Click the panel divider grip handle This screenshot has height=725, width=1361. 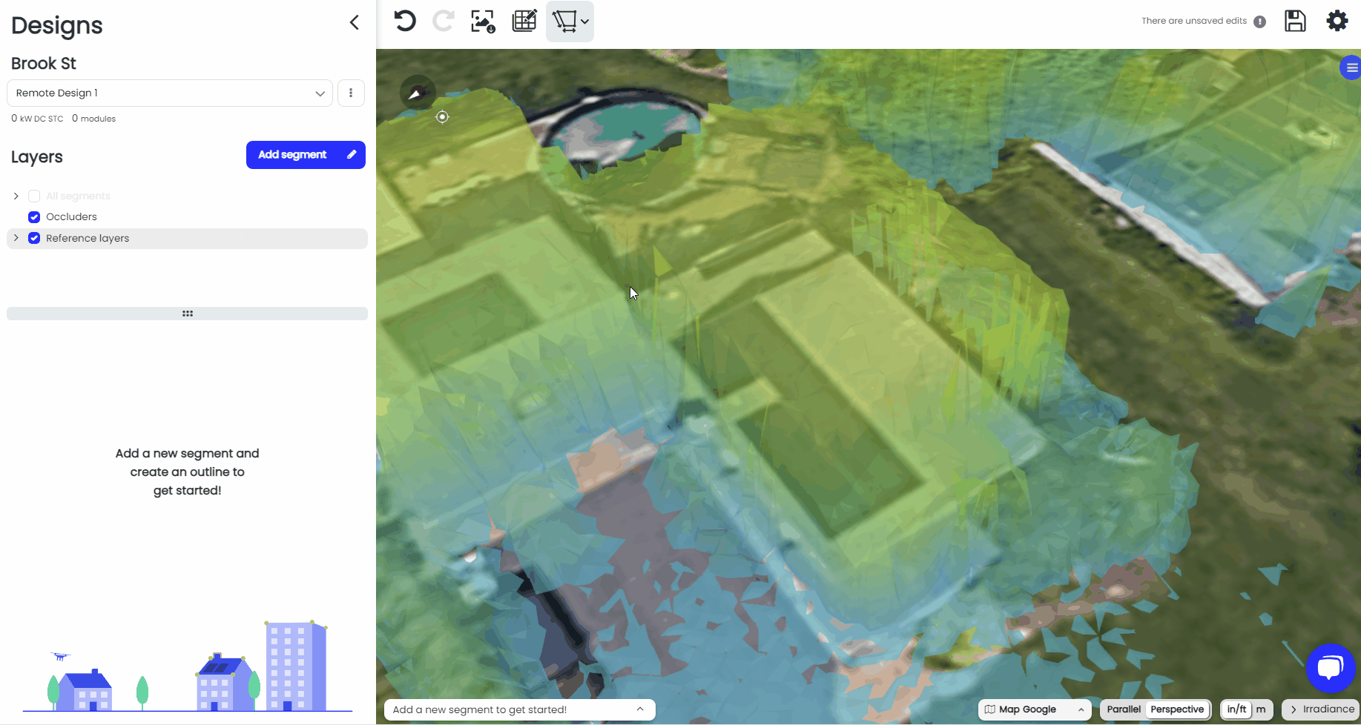tap(188, 314)
